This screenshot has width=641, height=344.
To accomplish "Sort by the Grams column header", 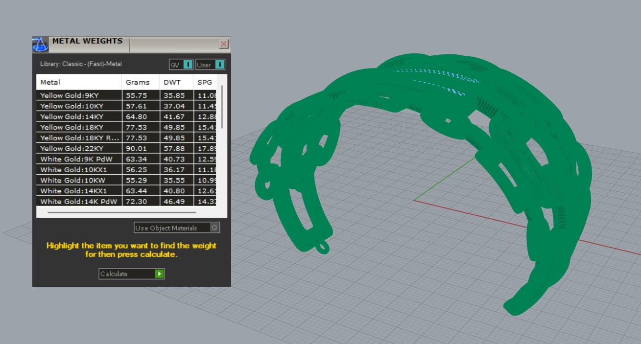I will pos(141,82).
